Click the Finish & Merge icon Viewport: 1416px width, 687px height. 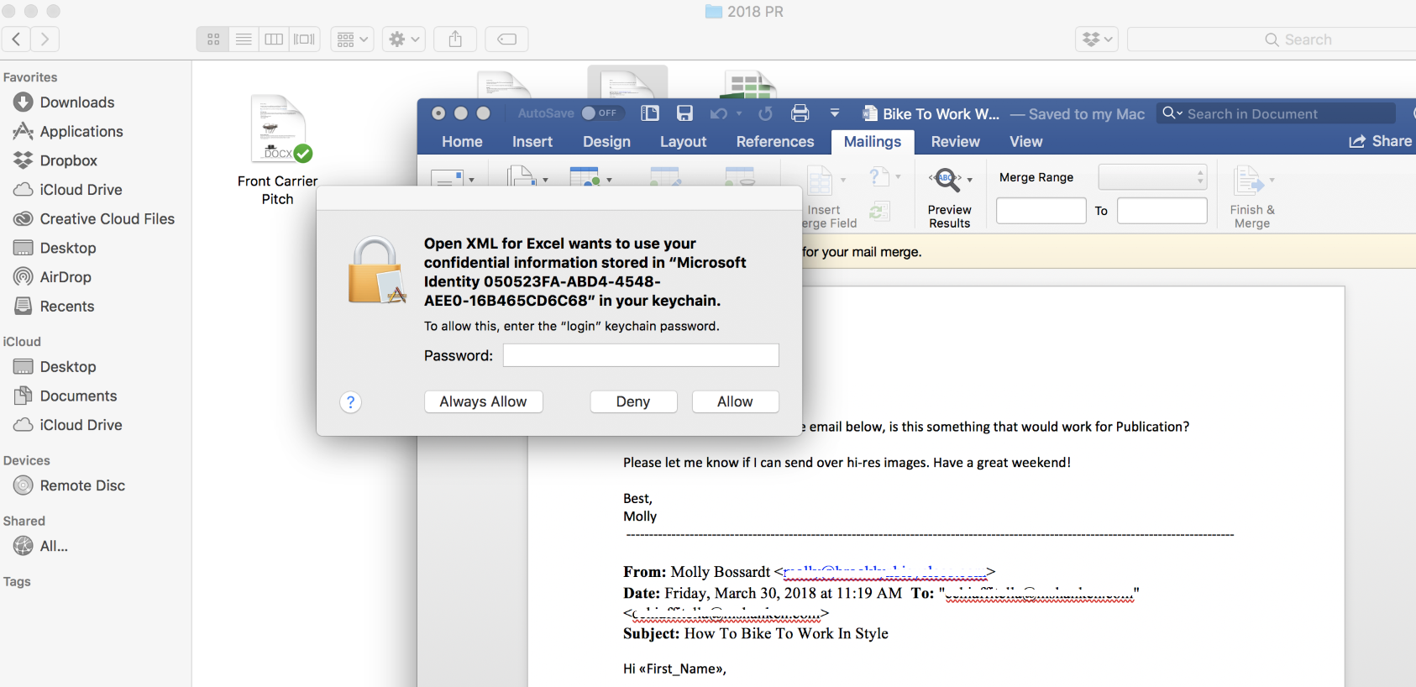(x=1247, y=181)
